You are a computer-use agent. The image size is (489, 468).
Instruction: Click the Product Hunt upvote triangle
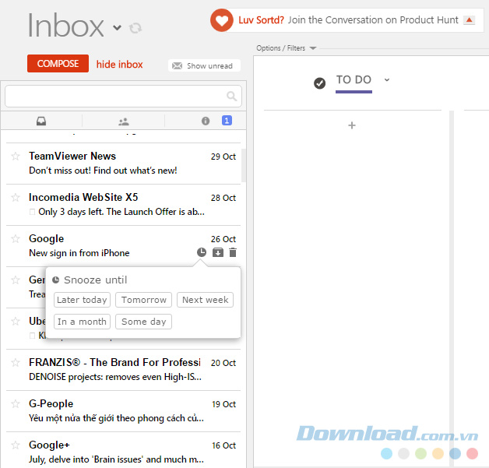[x=469, y=20]
